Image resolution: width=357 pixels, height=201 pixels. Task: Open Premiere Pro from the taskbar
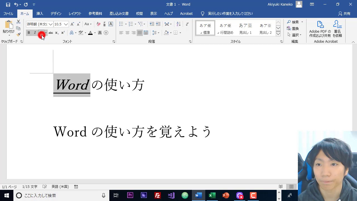pos(130,195)
